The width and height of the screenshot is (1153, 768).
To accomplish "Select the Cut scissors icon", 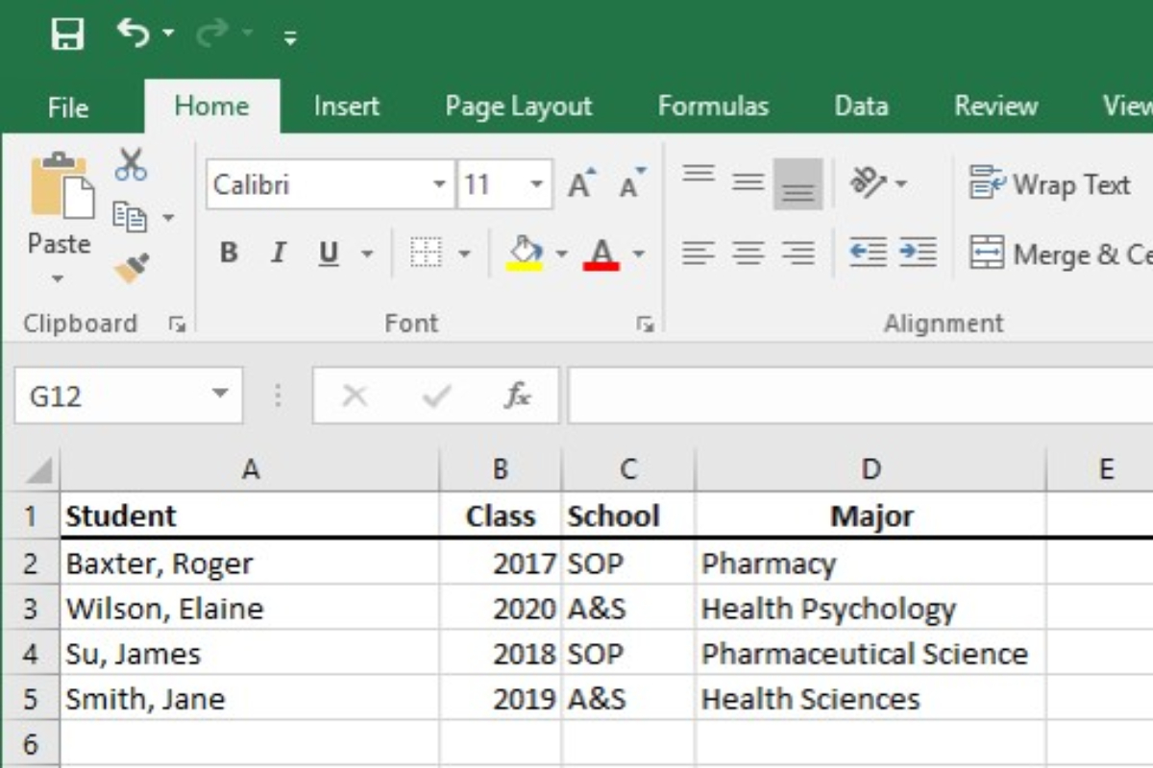I will click(131, 165).
